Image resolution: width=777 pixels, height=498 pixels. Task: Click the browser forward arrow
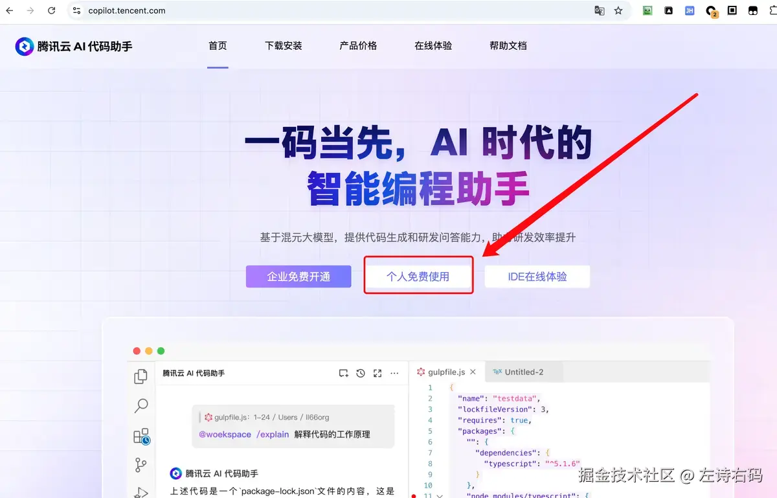pos(30,10)
